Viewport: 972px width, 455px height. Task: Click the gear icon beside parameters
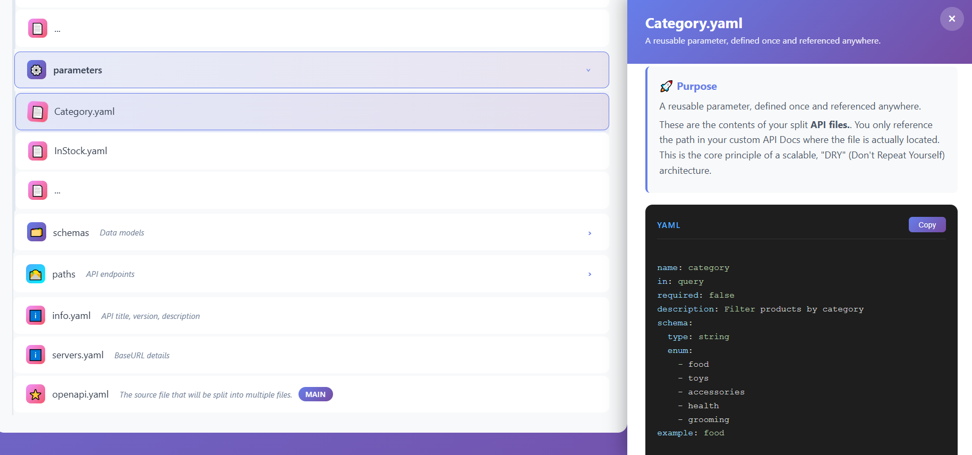pos(36,70)
